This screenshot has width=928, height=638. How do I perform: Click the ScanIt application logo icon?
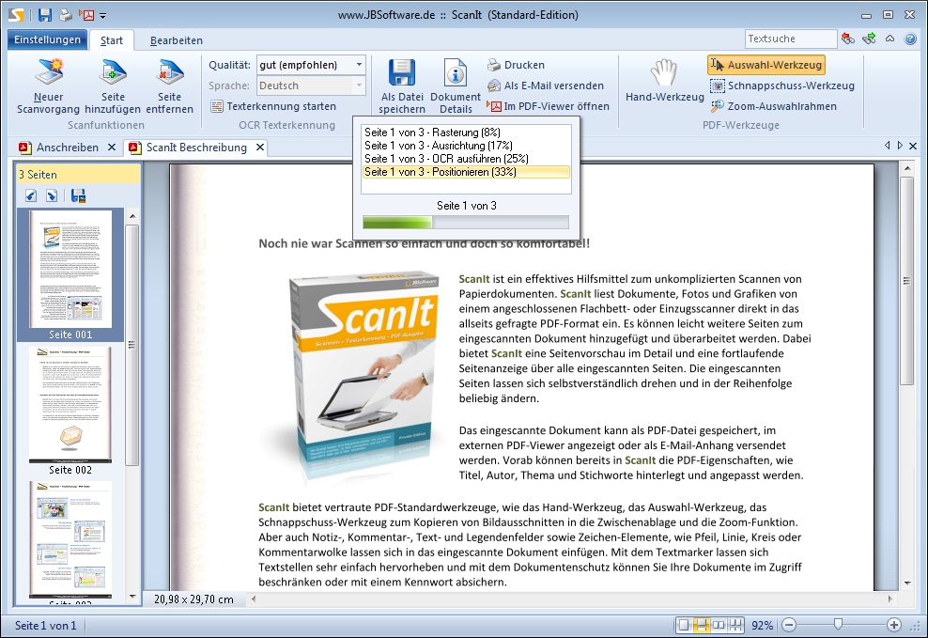[x=16, y=15]
